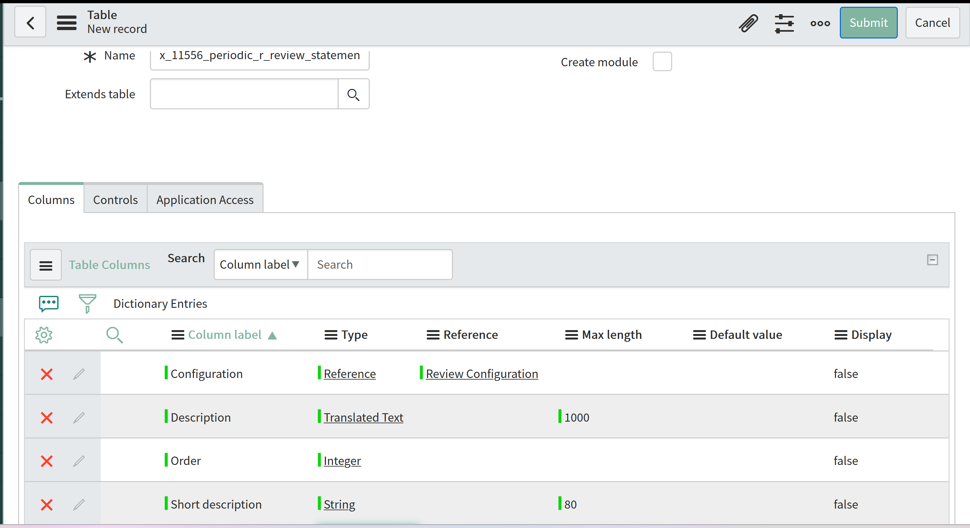
Task: Click the back arrow button
Action: coord(30,23)
